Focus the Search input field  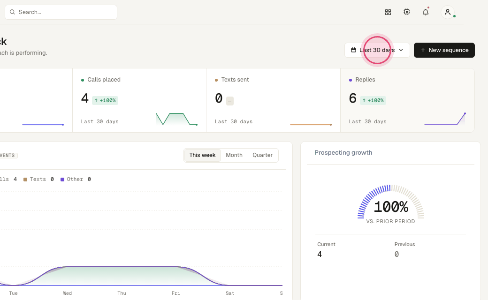tap(61, 12)
